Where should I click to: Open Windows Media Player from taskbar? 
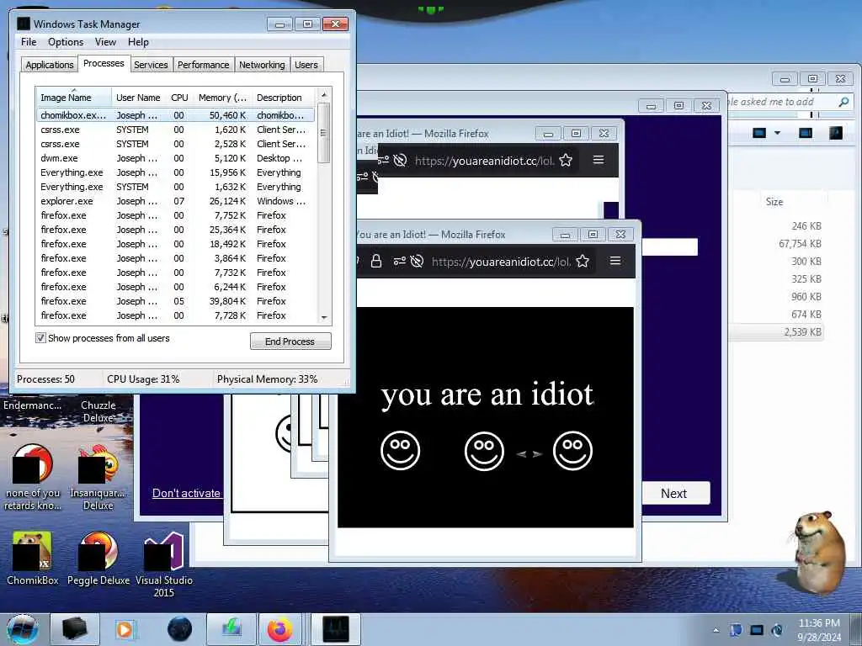125,629
